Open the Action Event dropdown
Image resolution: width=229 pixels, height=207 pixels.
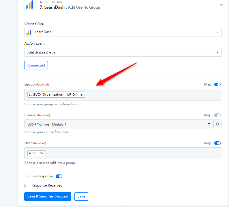(123, 52)
